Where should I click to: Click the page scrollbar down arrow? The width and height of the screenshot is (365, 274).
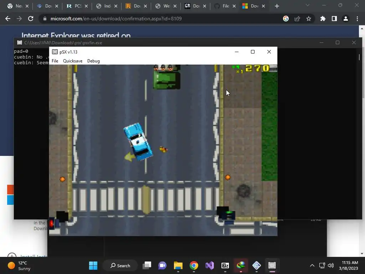[x=362, y=254]
